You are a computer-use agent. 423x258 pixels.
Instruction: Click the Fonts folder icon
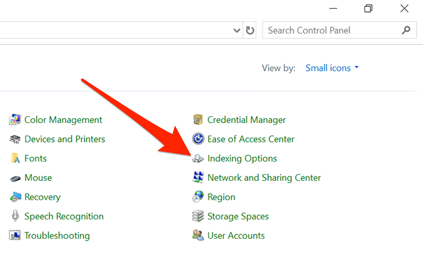coord(16,159)
